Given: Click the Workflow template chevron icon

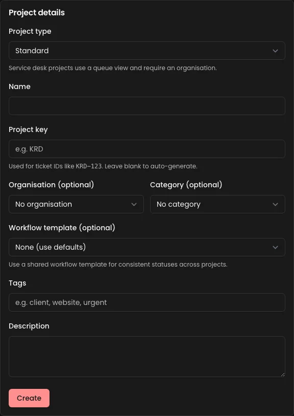Looking at the screenshot, I should point(275,247).
